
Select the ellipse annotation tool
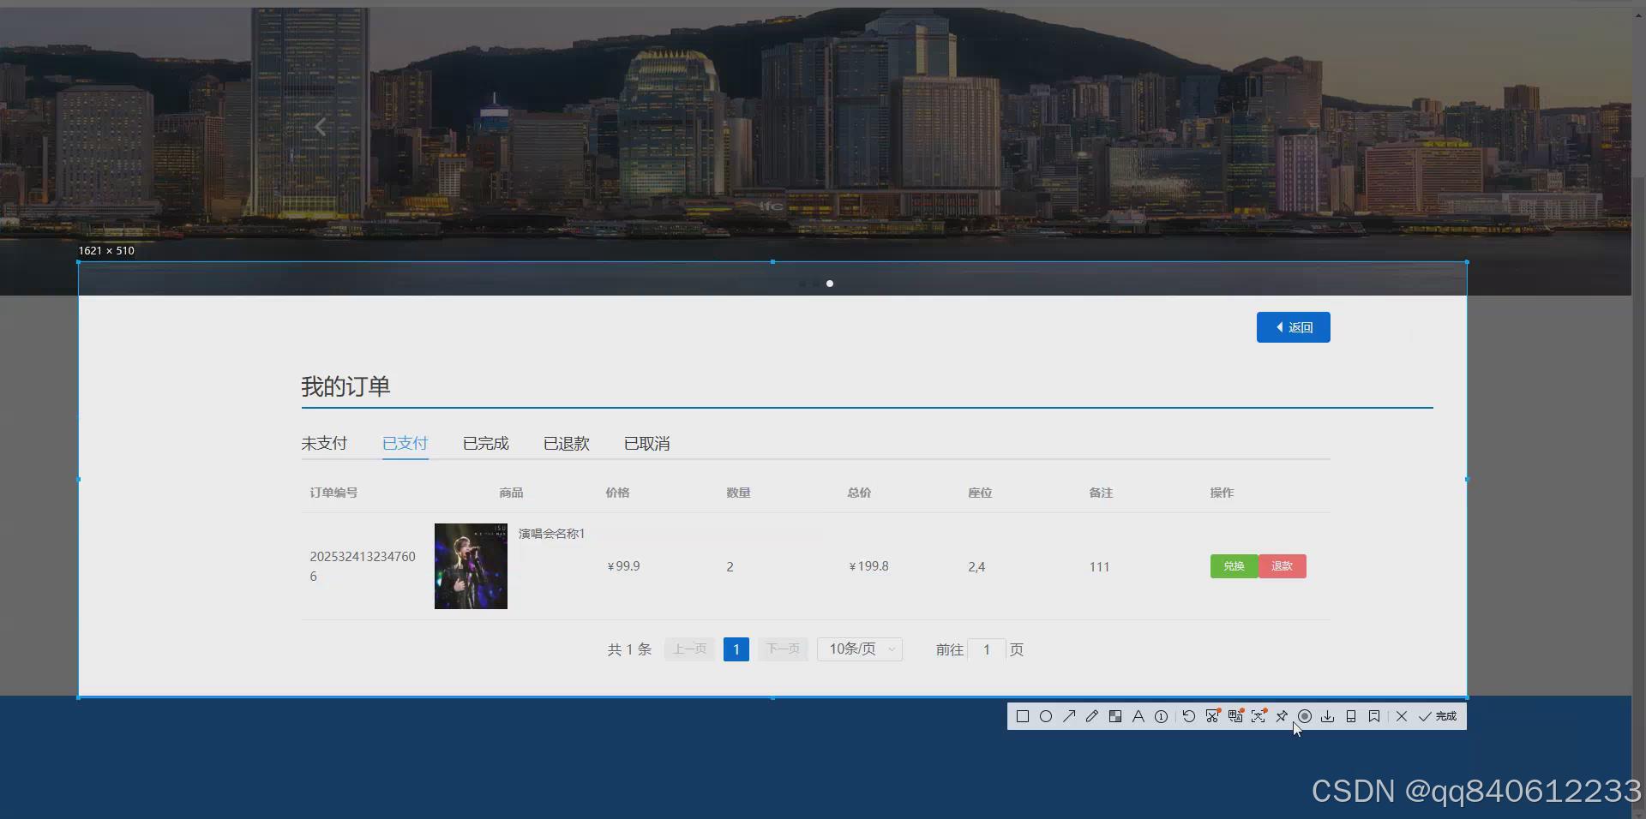1046,716
